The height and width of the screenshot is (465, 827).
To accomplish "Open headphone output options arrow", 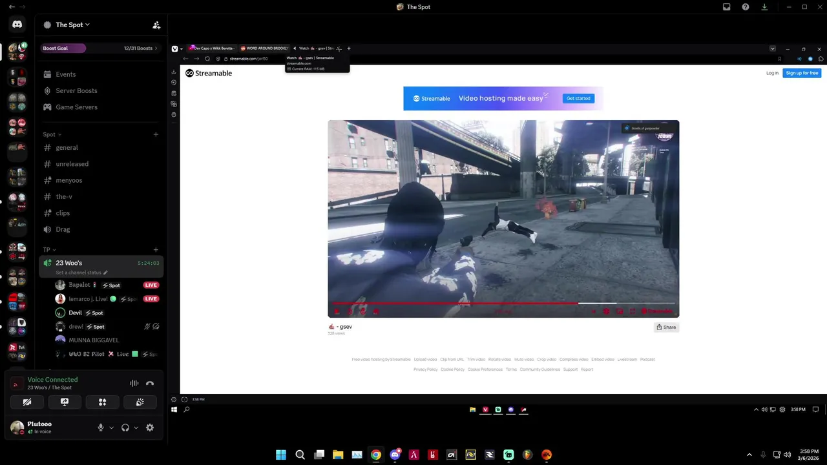I will coord(136,428).
